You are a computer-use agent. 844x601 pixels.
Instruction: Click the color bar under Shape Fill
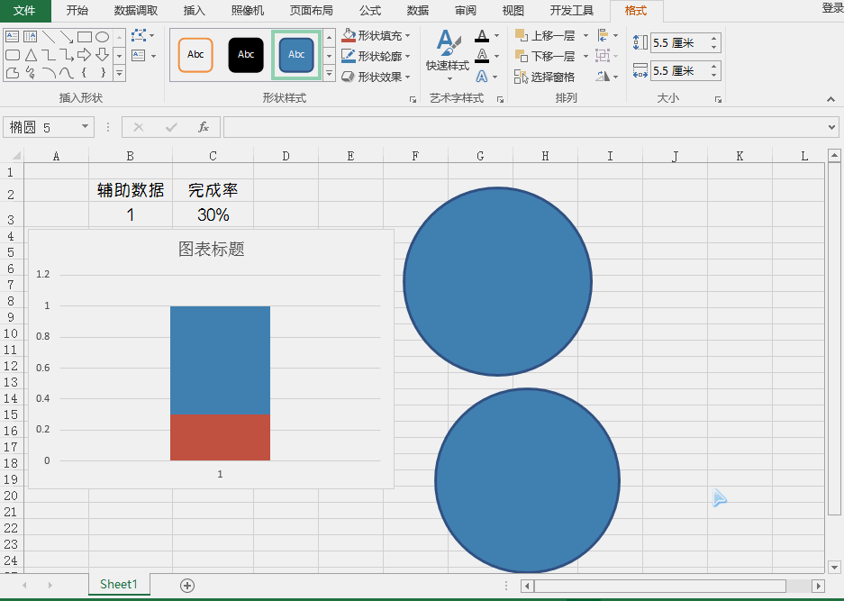(x=348, y=39)
